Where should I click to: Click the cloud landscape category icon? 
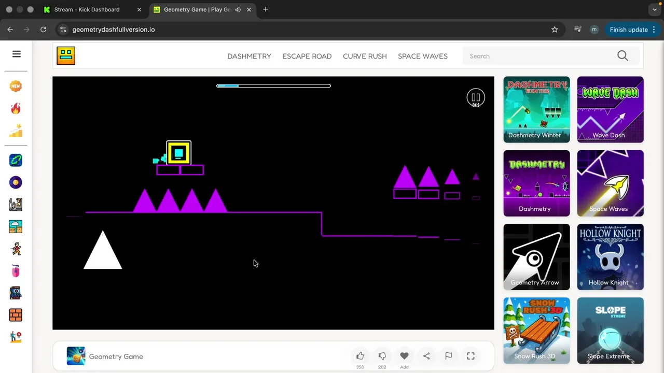[16, 226]
